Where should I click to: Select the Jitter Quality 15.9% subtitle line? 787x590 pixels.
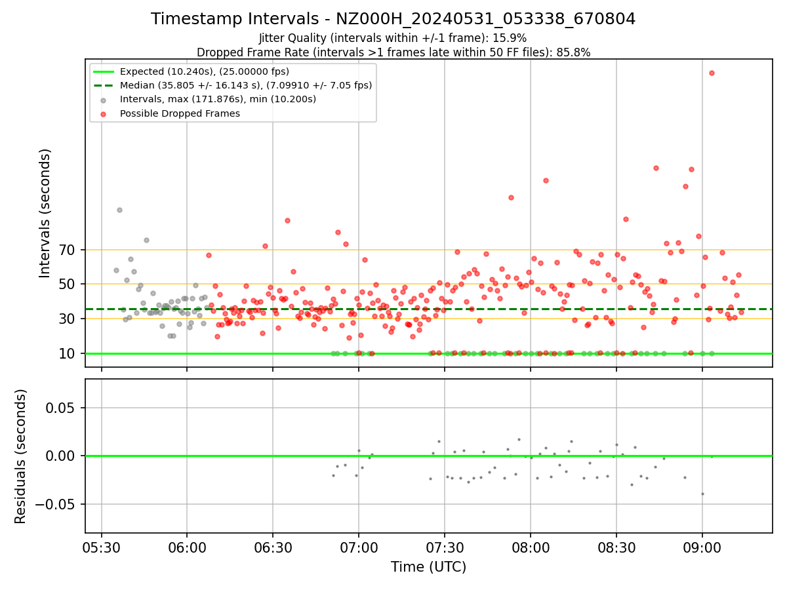393,38
